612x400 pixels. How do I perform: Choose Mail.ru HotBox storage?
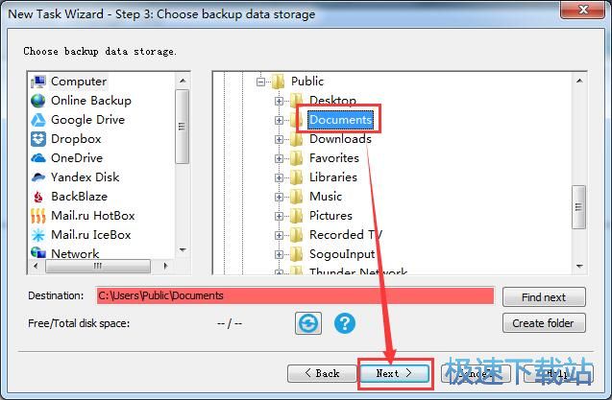click(83, 216)
